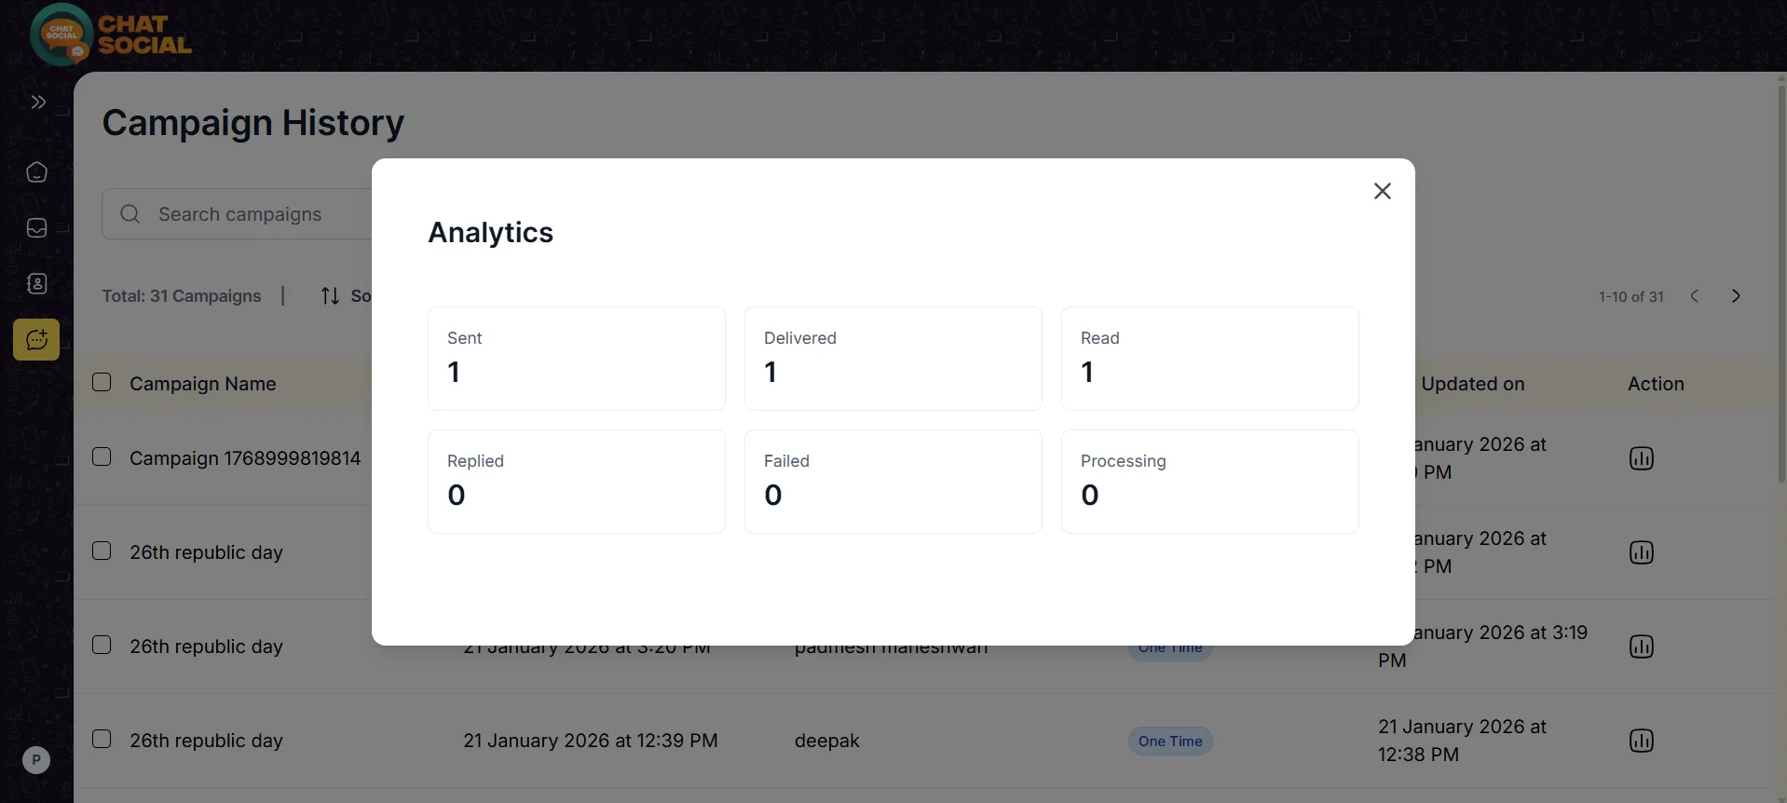Viewport: 1787px width, 803px height.
Task: Close the Analytics dialog
Action: tap(1382, 191)
